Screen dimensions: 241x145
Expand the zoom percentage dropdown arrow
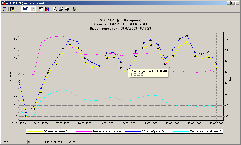[33, 9]
